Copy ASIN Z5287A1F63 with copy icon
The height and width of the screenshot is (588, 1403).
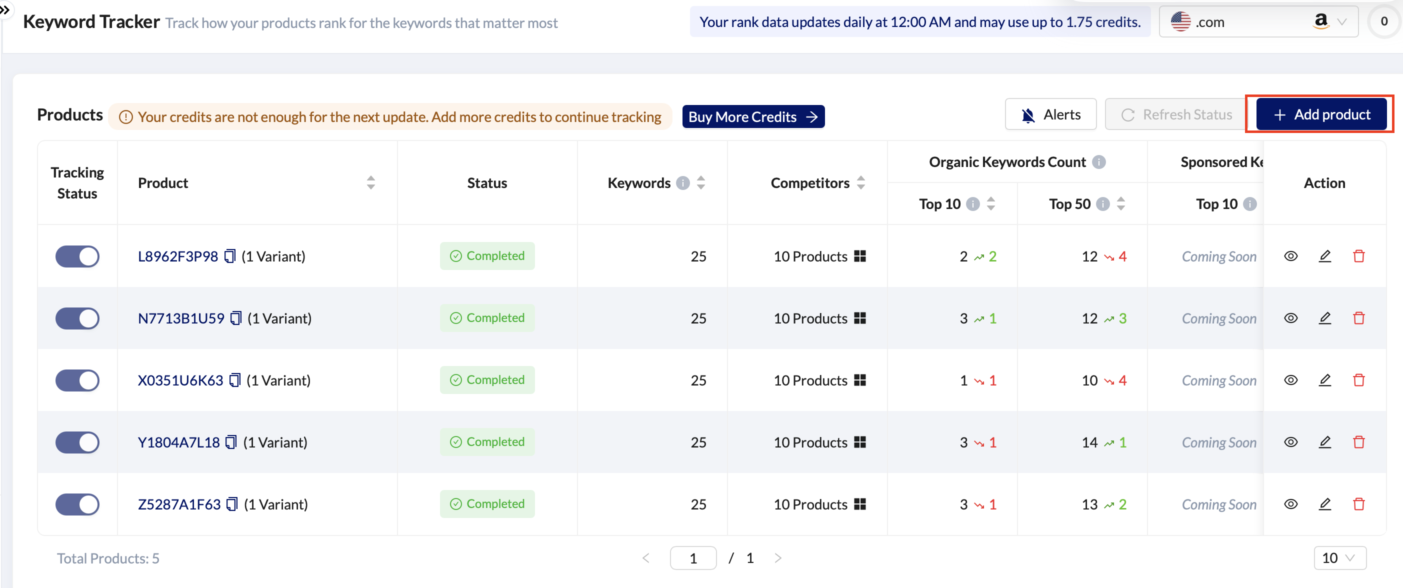[232, 504]
